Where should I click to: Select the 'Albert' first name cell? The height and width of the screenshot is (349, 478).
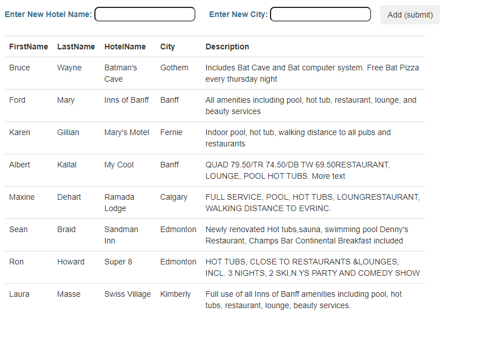coord(19,165)
